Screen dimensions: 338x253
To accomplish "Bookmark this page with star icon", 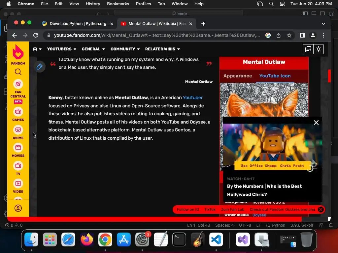I will pyautogui.click(x=289, y=35).
